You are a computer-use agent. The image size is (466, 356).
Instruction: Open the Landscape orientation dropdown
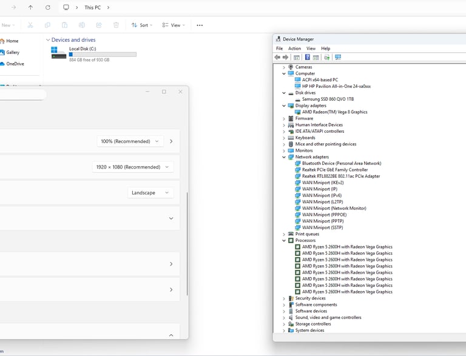(150, 193)
